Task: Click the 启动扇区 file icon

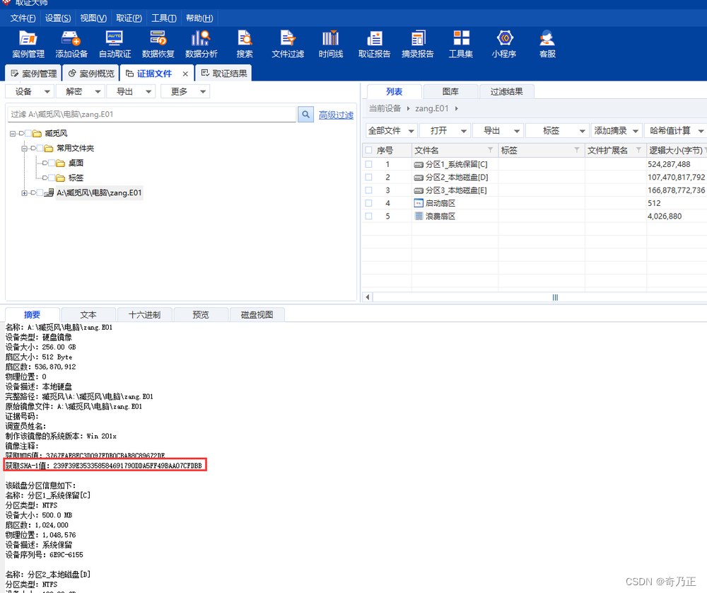Action: (x=419, y=203)
